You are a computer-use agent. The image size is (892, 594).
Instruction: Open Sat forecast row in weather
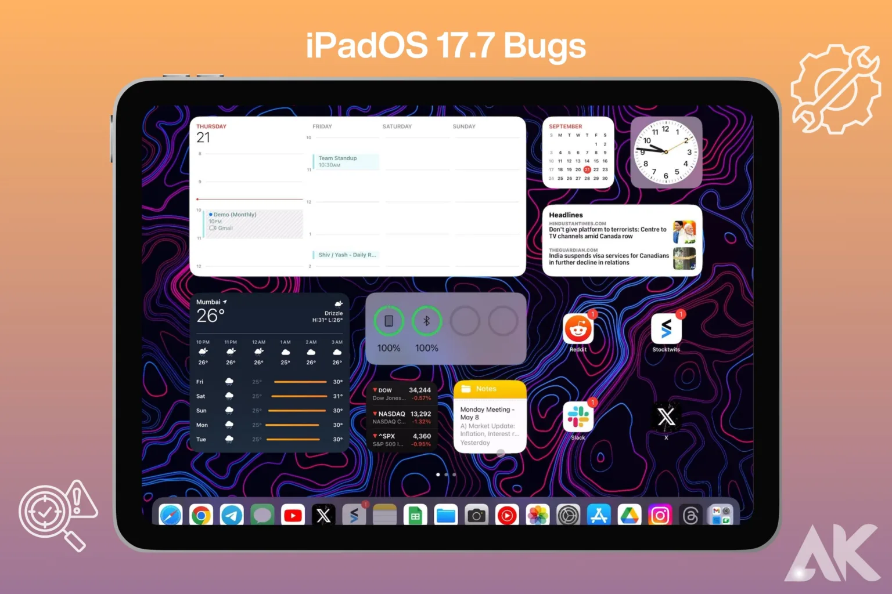point(269,396)
